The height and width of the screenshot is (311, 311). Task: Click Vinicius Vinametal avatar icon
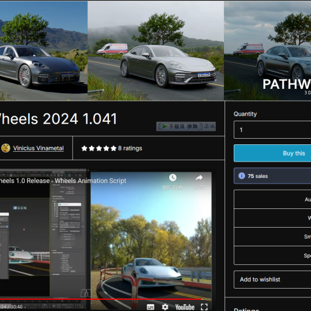pos(6,148)
